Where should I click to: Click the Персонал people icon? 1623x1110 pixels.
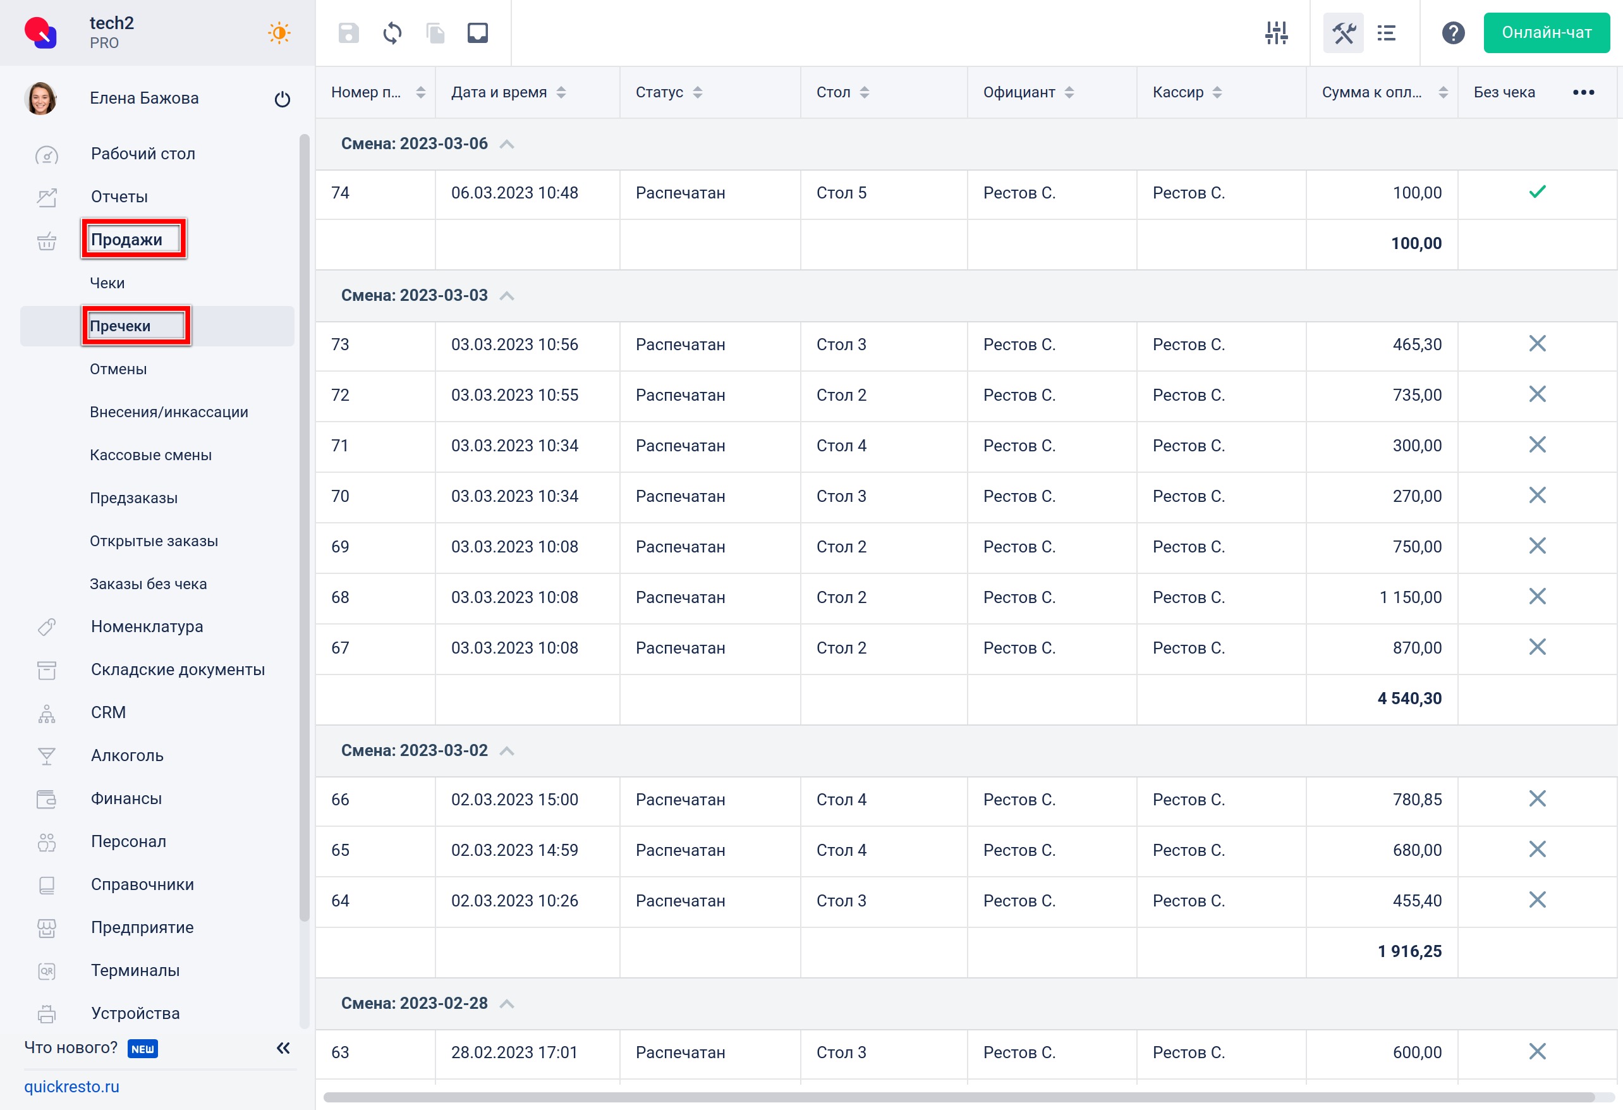[x=47, y=842]
